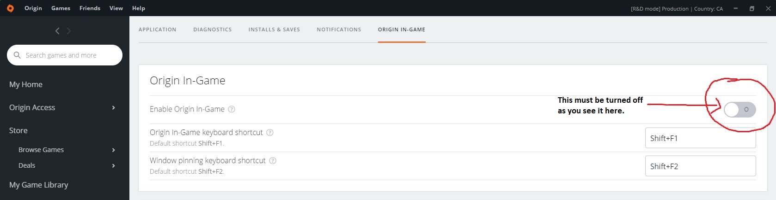Expand the Deals submenu
776x200 pixels.
point(114,166)
